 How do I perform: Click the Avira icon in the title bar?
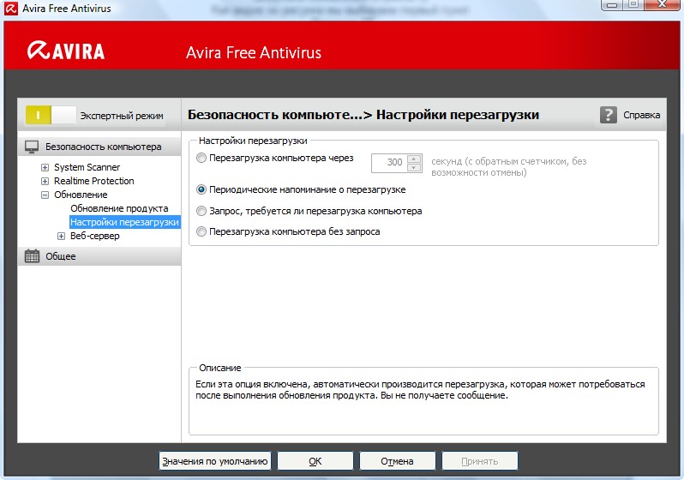(x=10, y=8)
